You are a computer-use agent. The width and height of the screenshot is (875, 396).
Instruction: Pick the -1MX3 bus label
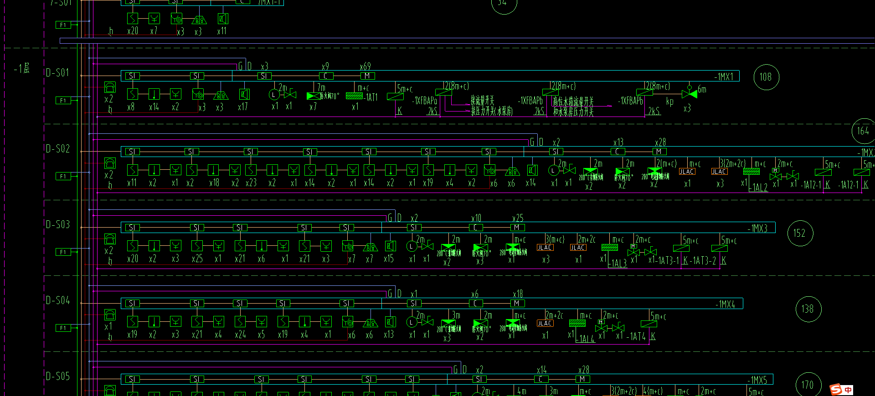click(x=757, y=228)
